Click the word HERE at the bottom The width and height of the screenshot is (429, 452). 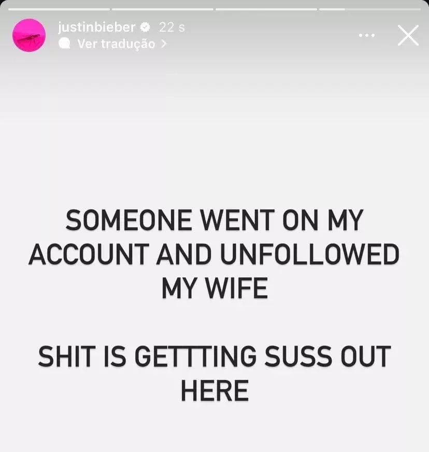(214, 391)
